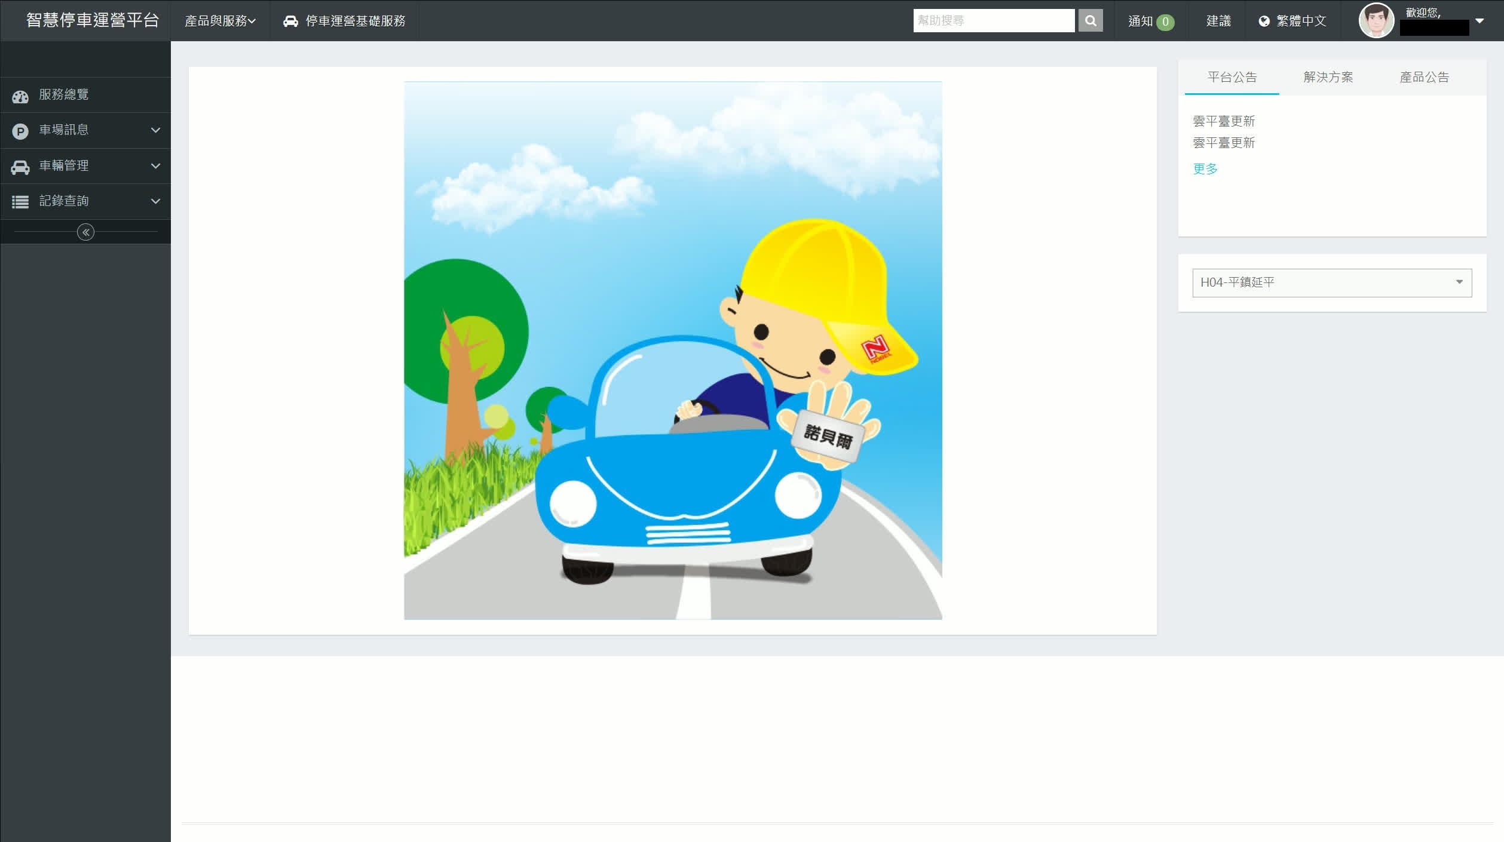Collapse the sidebar with the double-arrow icon
The image size is (1504, 842).
click(85, 232)
